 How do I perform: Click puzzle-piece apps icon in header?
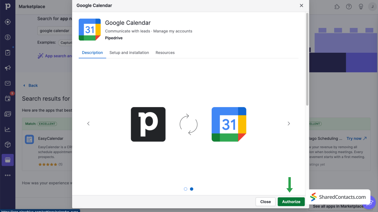point(337,7)
